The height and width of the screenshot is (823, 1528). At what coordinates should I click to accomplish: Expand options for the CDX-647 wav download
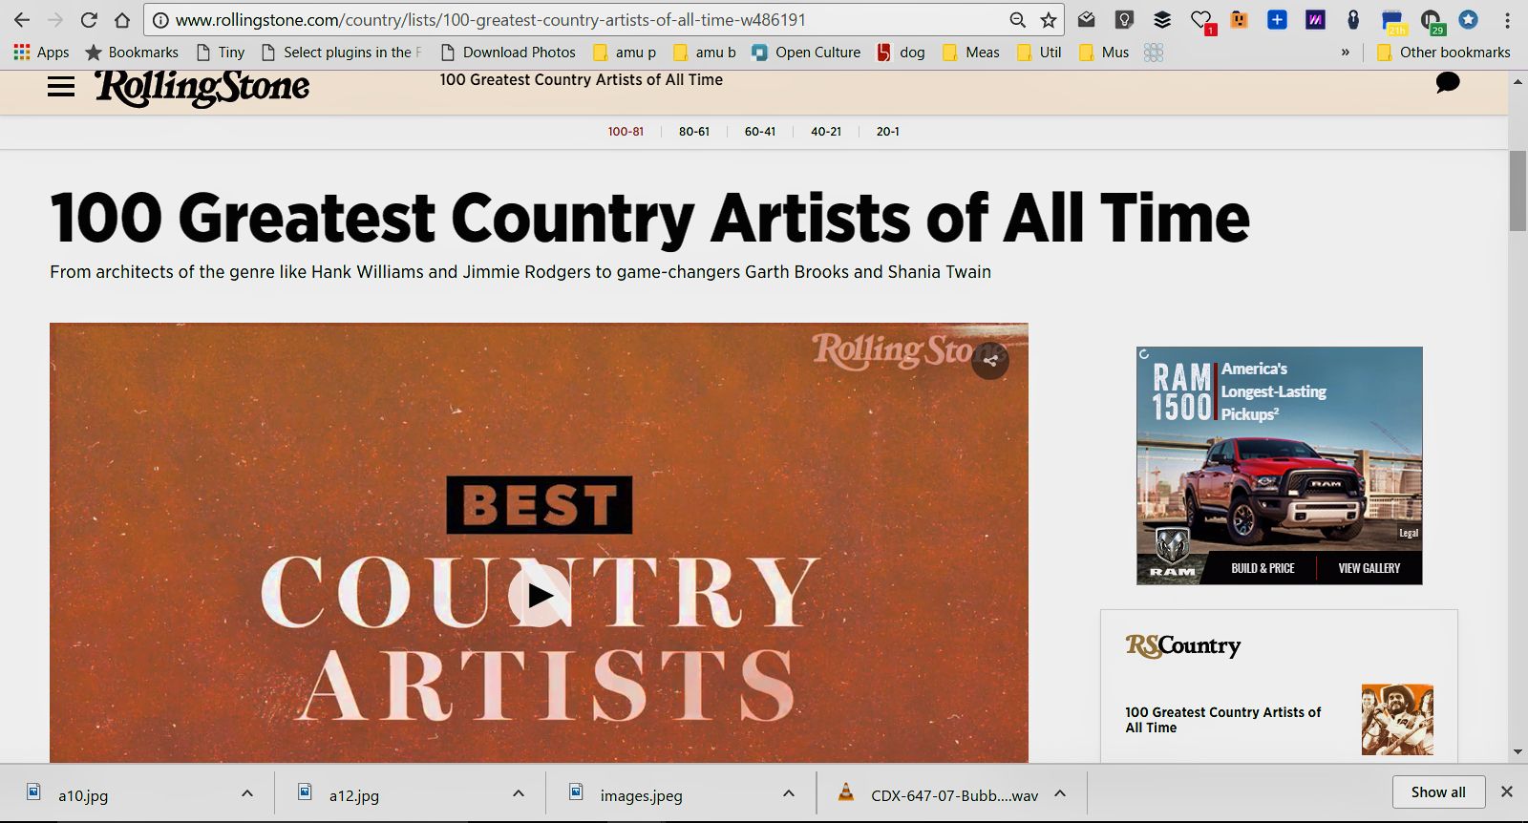click(x=1060, y=793)
